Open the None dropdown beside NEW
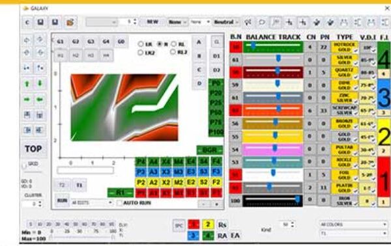 pyautogui.click(x=177, y=22)
